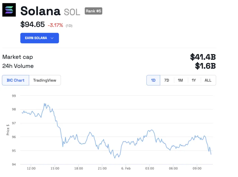Click the $94.65 current price

[32, 24]
